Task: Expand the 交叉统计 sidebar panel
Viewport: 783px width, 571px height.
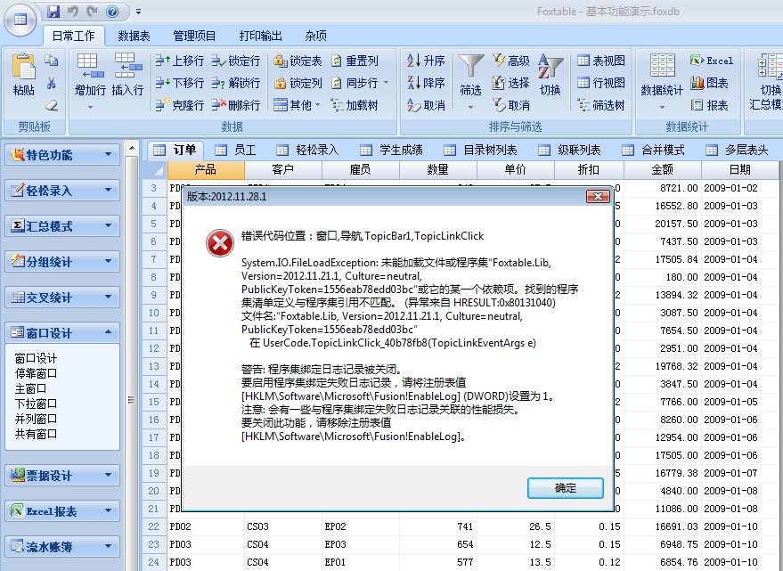Action: 62,298
